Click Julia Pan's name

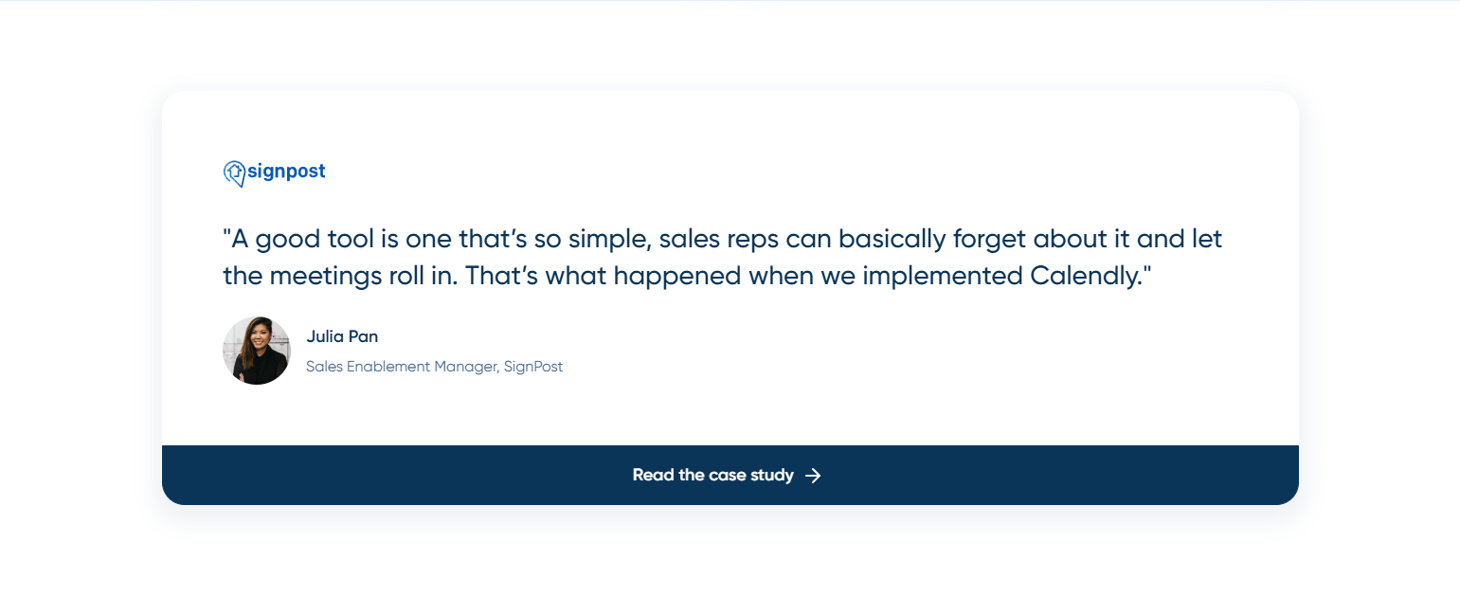point(342,336)
